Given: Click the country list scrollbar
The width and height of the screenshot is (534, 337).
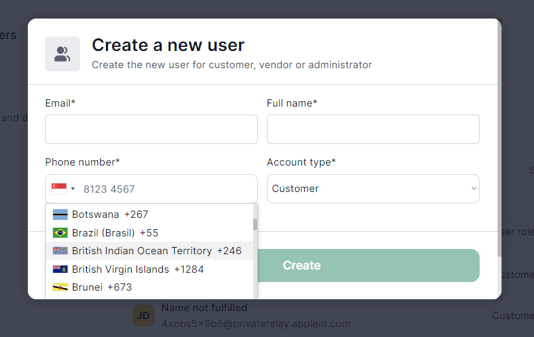Looking at the screenshot, I should coord(255,225).
